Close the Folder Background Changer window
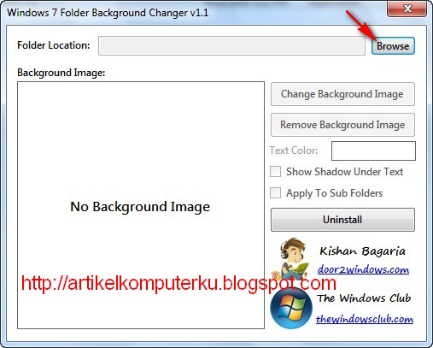 [x=407, y=9]
